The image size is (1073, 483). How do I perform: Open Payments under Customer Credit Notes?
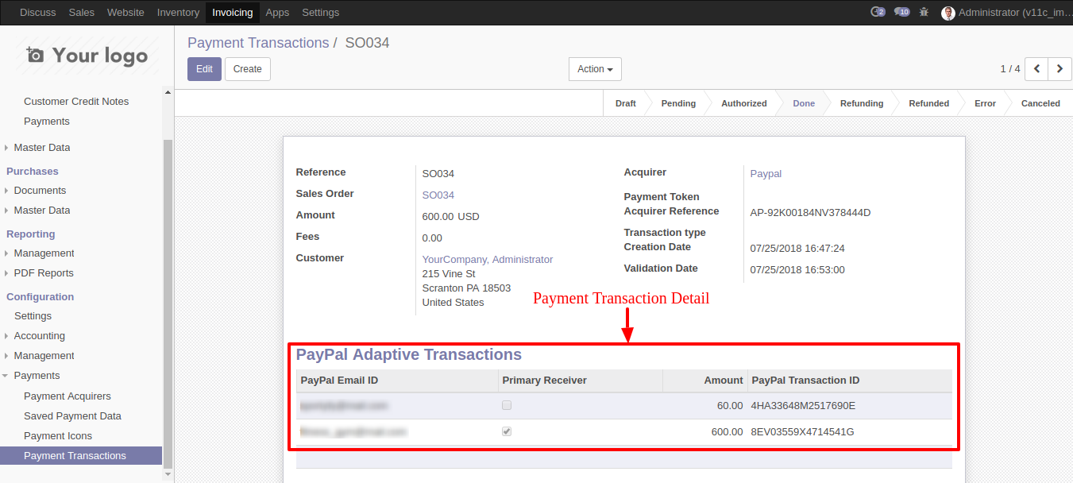[47, 122]
